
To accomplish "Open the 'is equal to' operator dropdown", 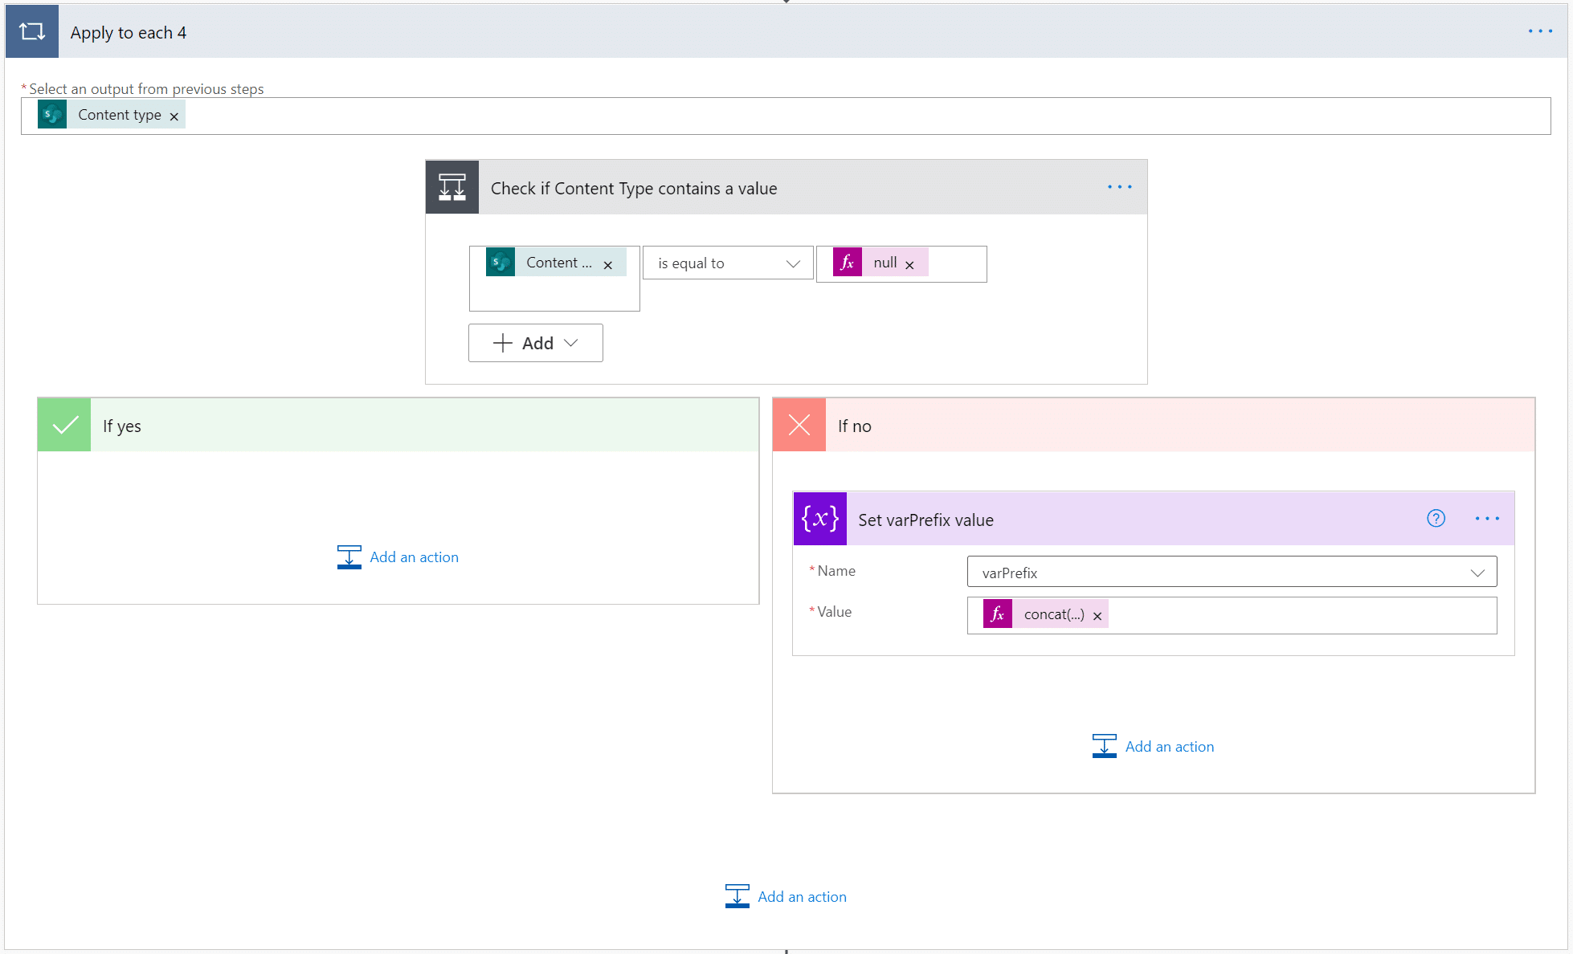I will [728, 263].
